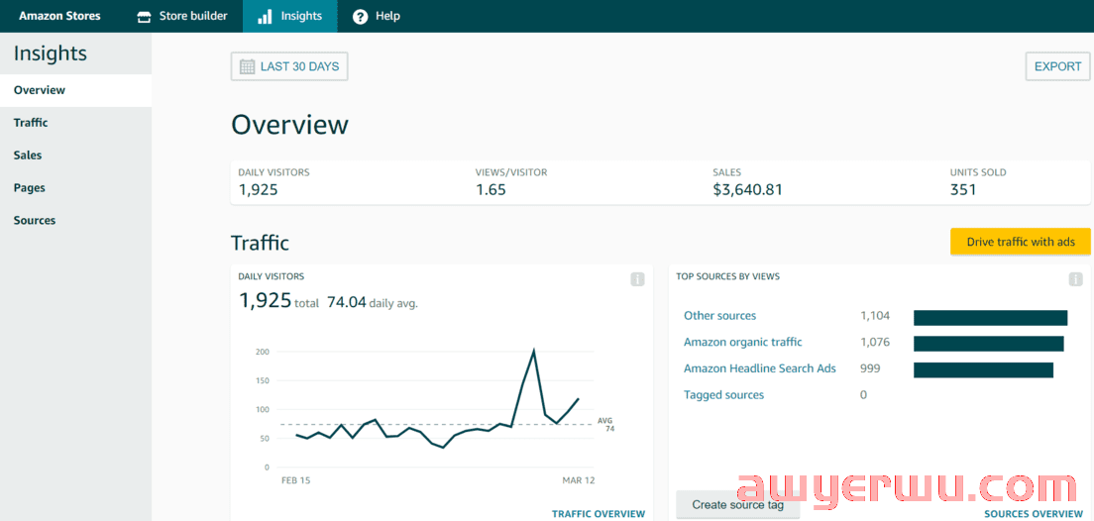Click the Create source tag button

pos(737,505)
